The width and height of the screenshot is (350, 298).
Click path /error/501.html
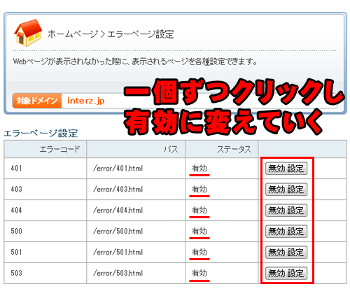pos(118,252)
